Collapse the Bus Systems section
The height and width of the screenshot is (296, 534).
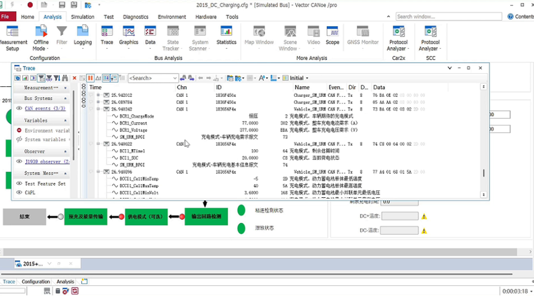[x=66, y=98]
